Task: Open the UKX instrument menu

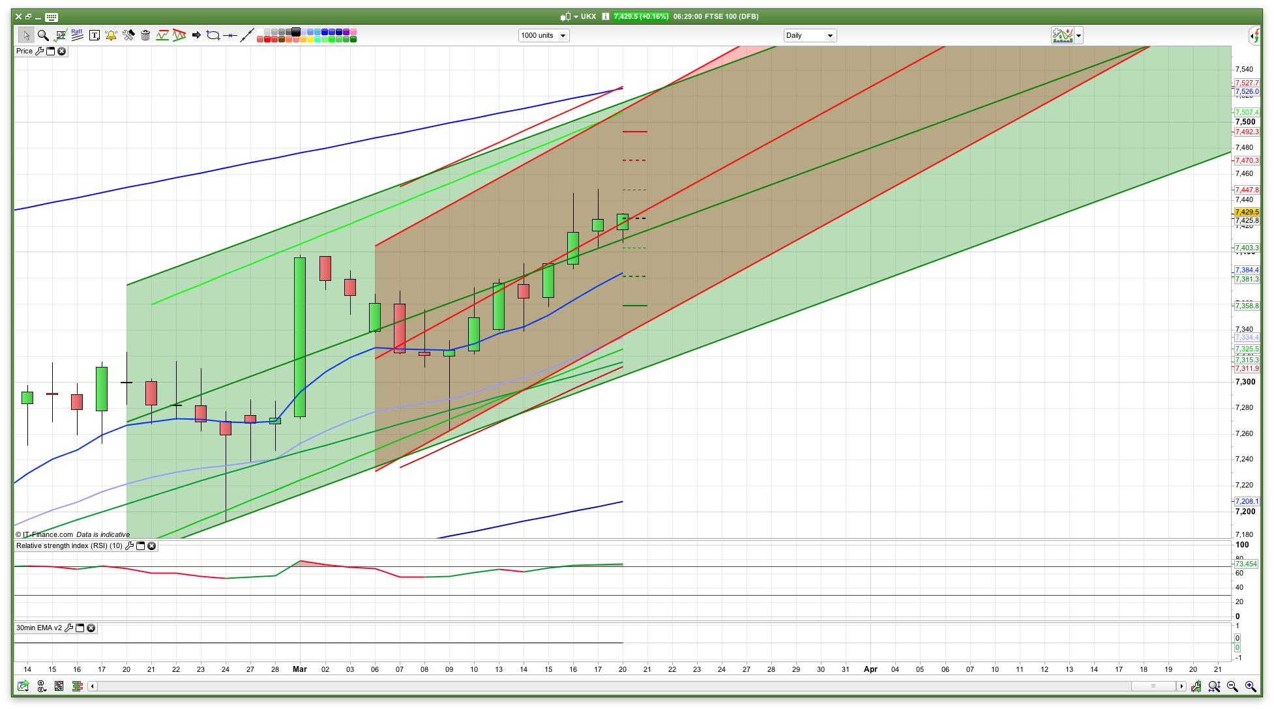Action: click(x=576, y=16)
